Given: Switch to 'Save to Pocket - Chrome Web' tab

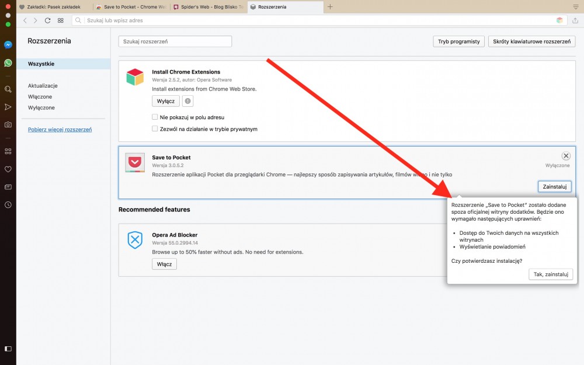Looking at the screenshot, I should pos(131,7).
